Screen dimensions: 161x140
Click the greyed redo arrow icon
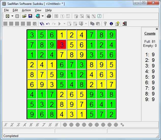54,24
